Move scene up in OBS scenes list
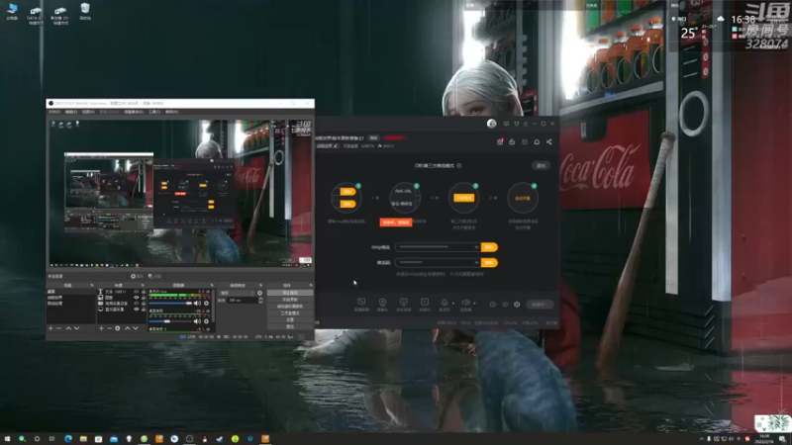Viewport: 792px width, 445px height. 68,328
